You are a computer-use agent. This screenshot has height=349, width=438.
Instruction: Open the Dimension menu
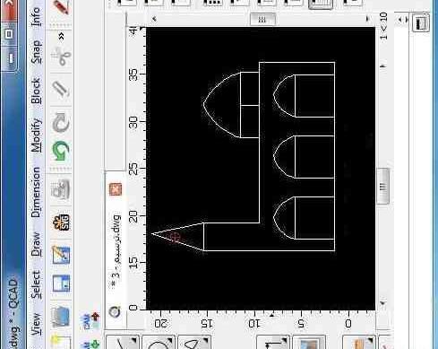click(36, 192)
